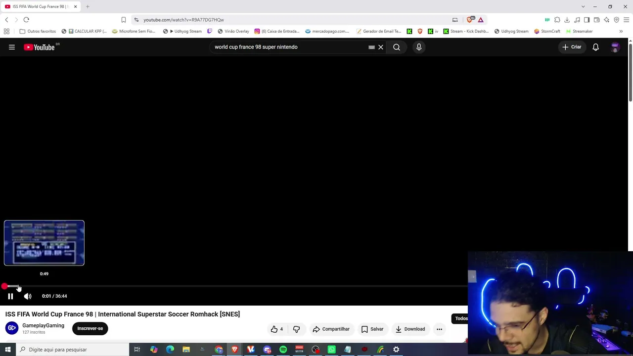Clear the YouTube search query

pyautogui.click(x=381, y=47)
